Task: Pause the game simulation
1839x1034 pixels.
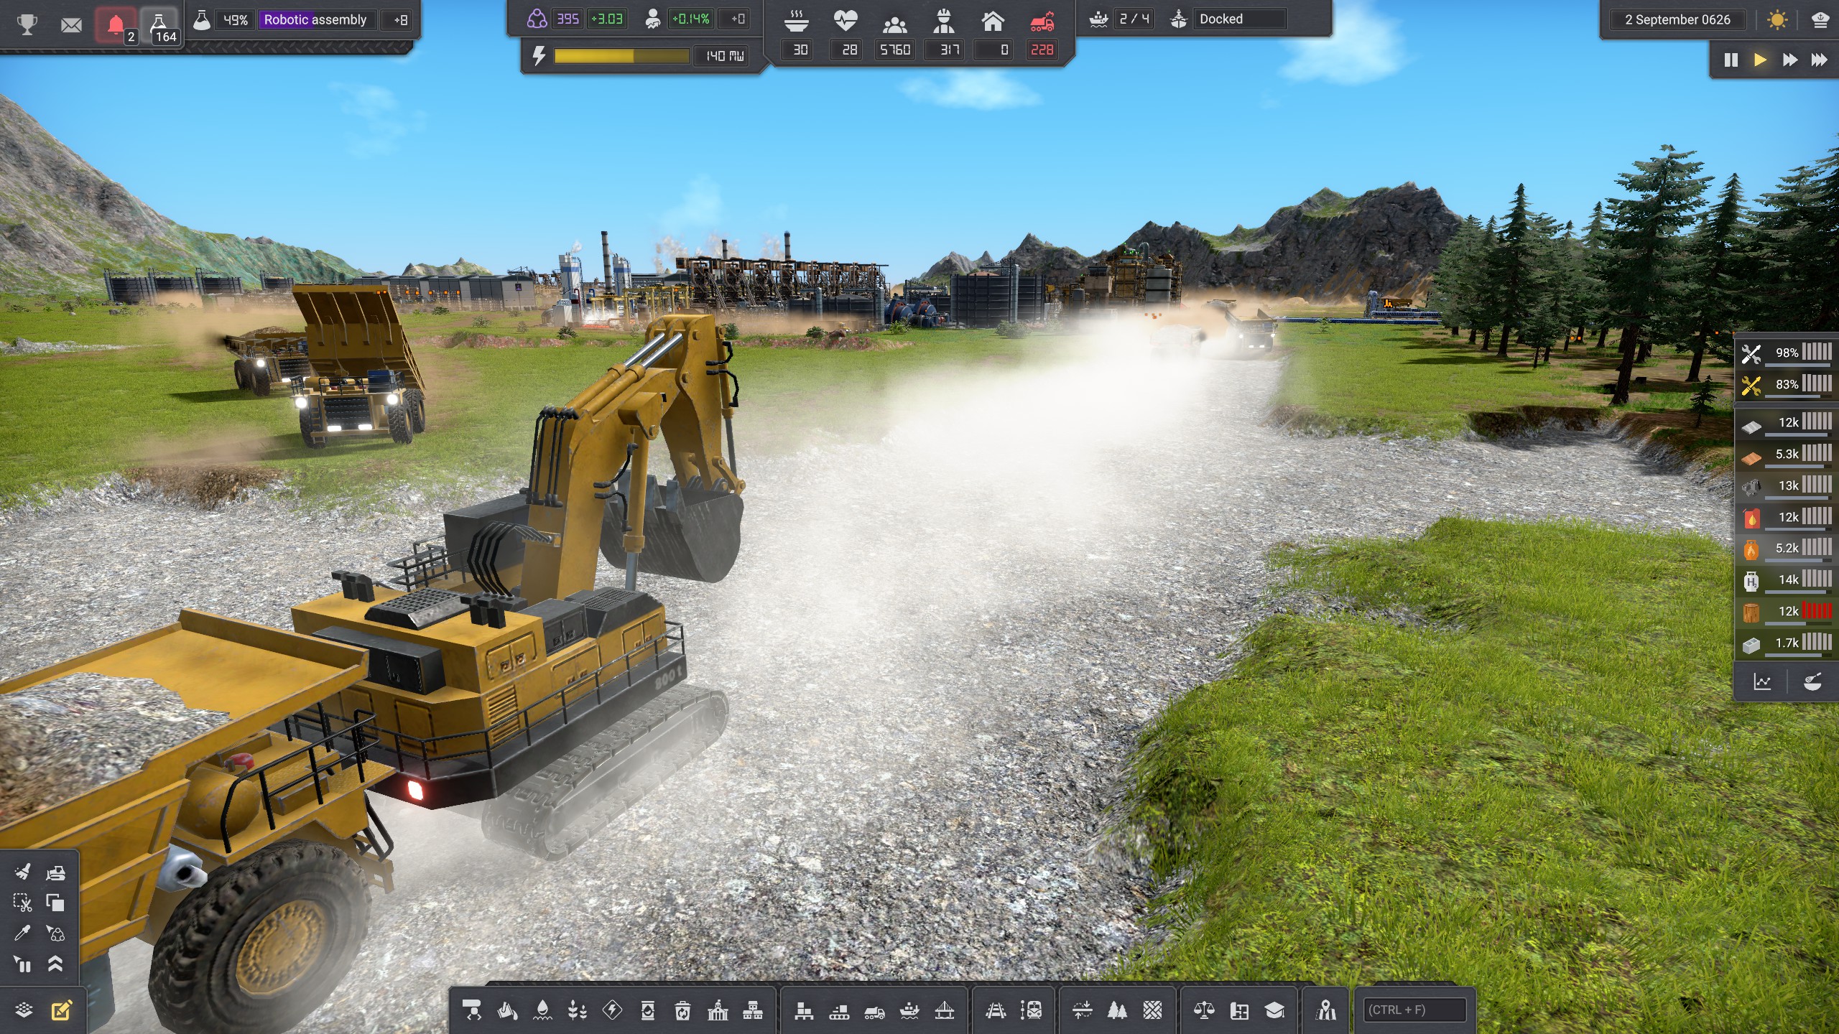Action: 1731,60
